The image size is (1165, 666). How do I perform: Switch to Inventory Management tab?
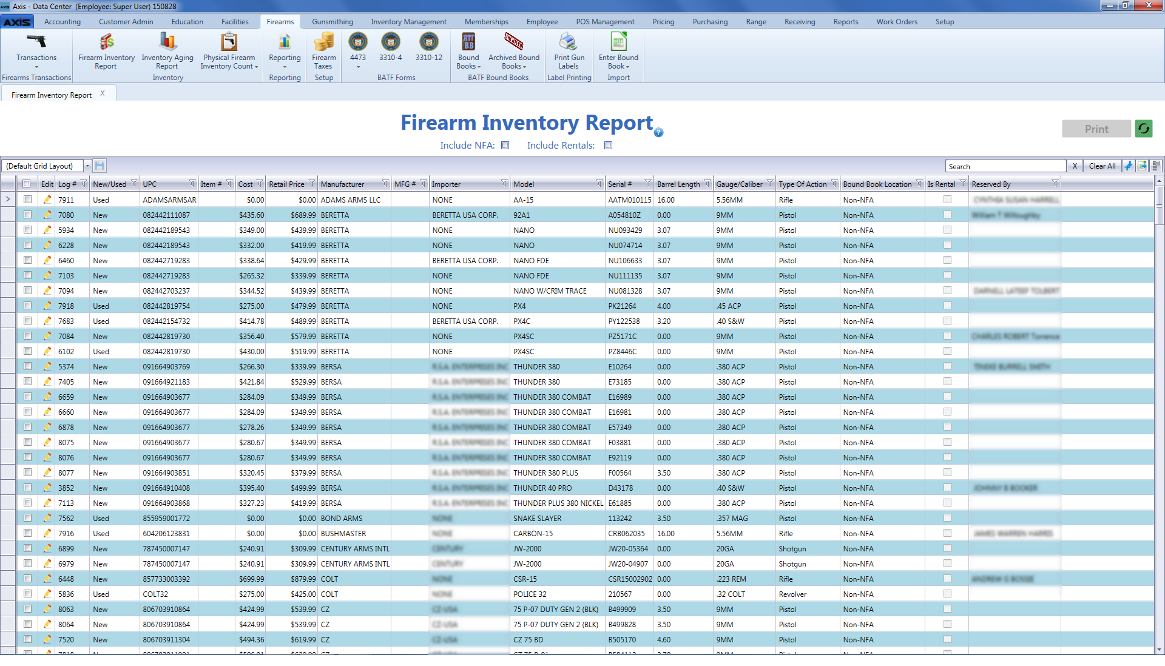[408, 22]
